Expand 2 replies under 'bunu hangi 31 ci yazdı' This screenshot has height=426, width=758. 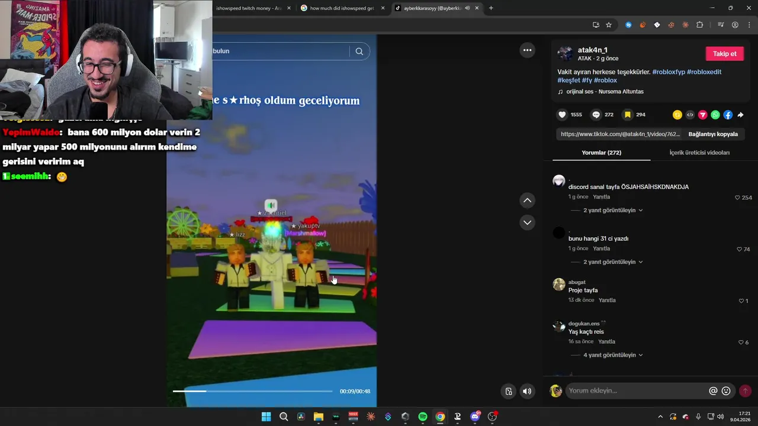[613, 262]
